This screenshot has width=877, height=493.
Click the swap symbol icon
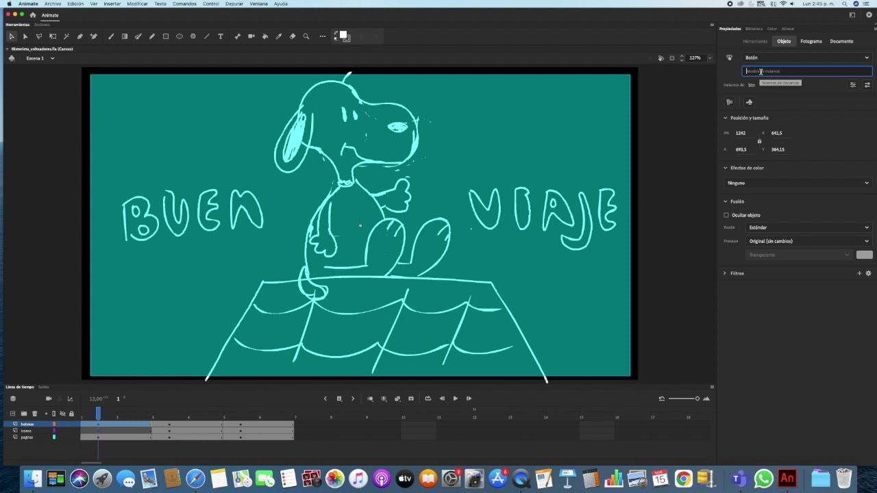point(867,85)
